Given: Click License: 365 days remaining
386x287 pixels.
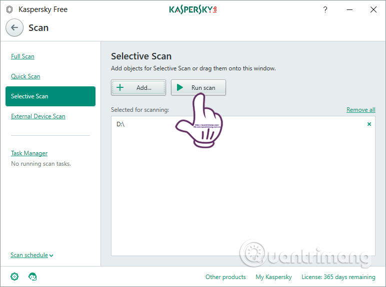Looking at the screenshot, I should tap(338, 277).
